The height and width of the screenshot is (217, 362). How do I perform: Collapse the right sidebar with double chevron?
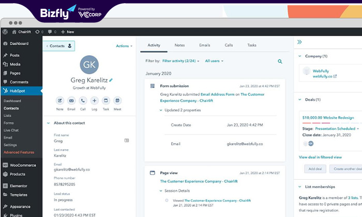299,42
